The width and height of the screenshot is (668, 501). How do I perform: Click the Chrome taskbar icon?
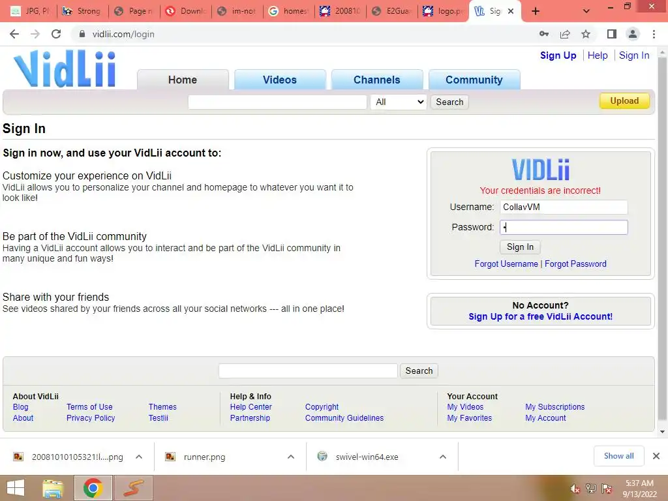tap(93, 488)
